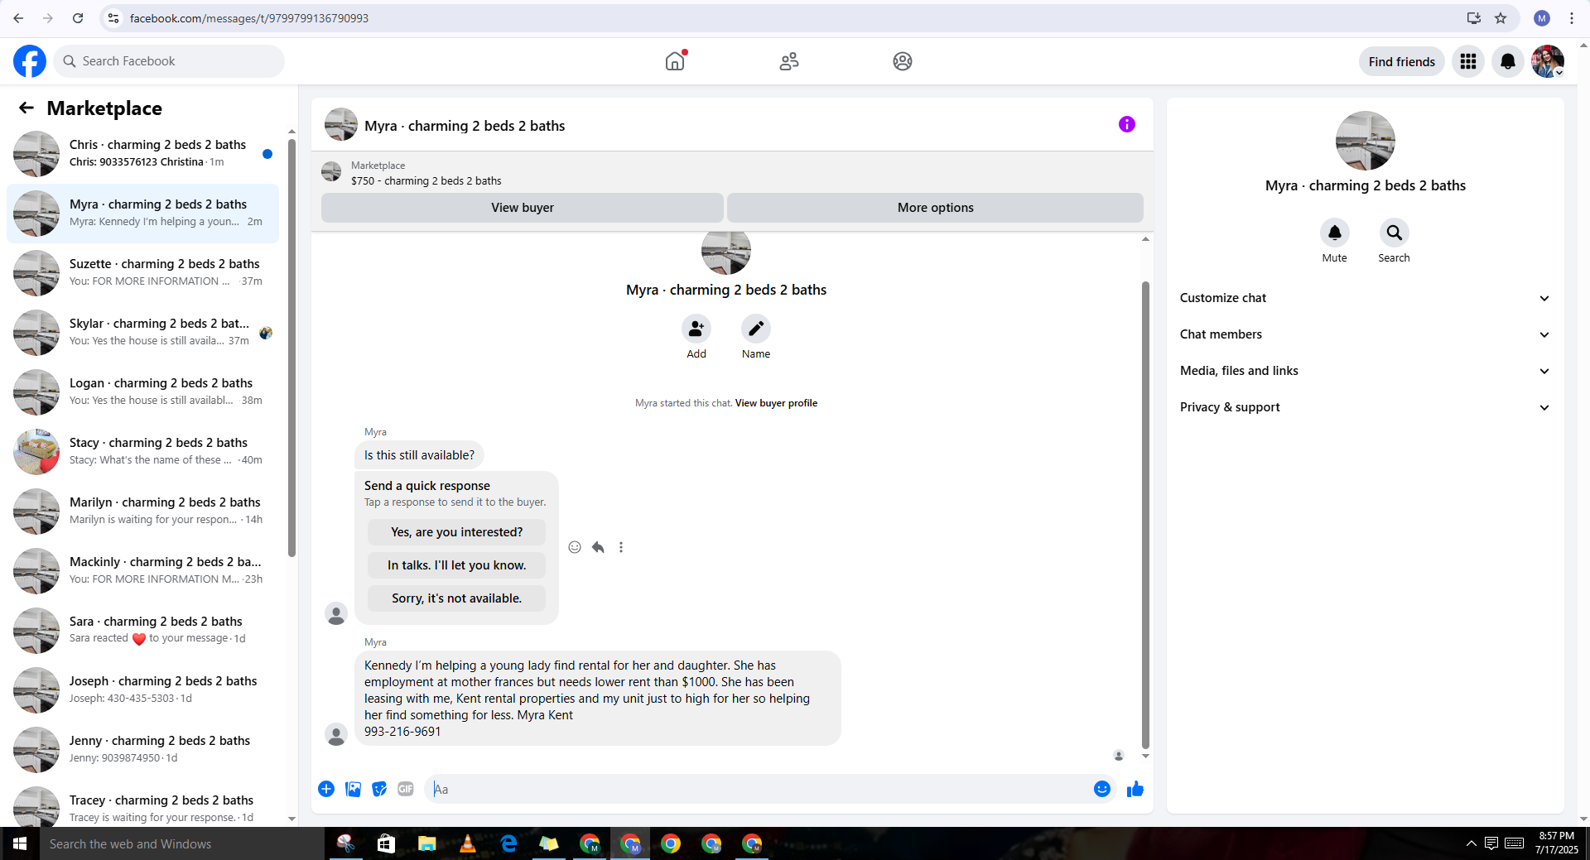Click the Name edit pencil icon
1590x860 pixels.
(756, 329)
